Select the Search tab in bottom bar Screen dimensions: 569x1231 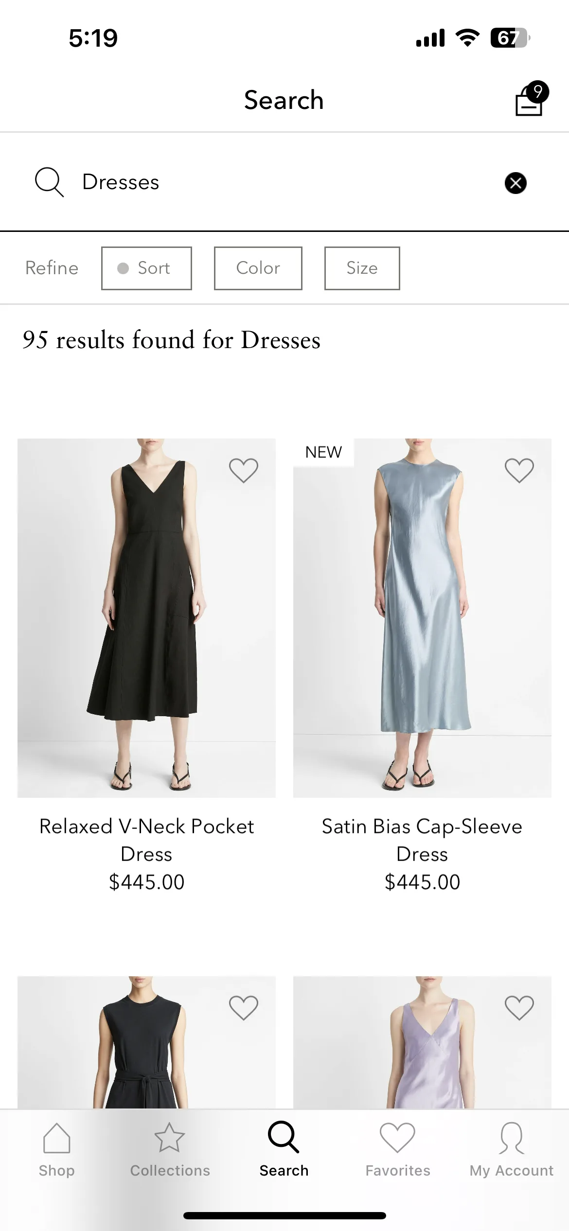(x=284, y=1150)
